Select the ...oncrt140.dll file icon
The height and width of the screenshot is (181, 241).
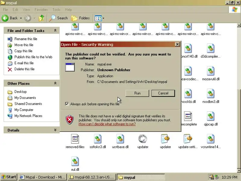(x=188, y=49)
